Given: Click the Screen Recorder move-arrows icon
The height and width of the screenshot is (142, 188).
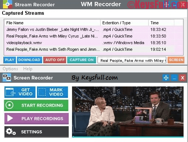Looking at the screenshot, I should (x=166, y=78).
